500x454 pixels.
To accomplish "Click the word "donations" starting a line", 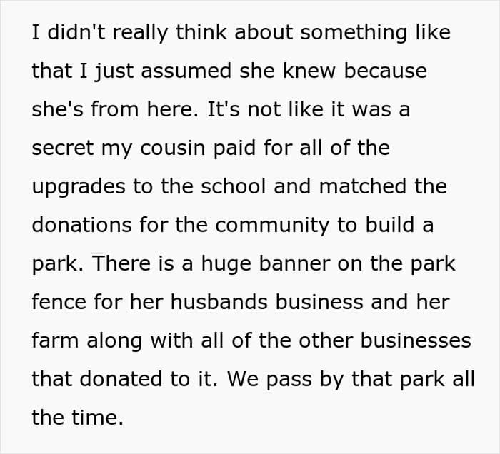I will (81, 225).
